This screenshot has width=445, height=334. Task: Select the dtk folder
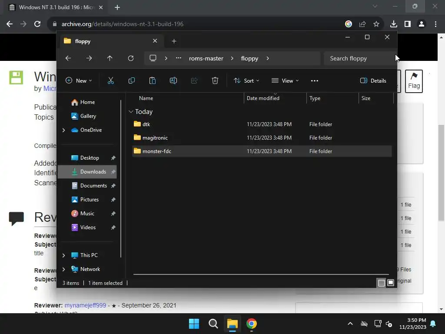(262, 124)
